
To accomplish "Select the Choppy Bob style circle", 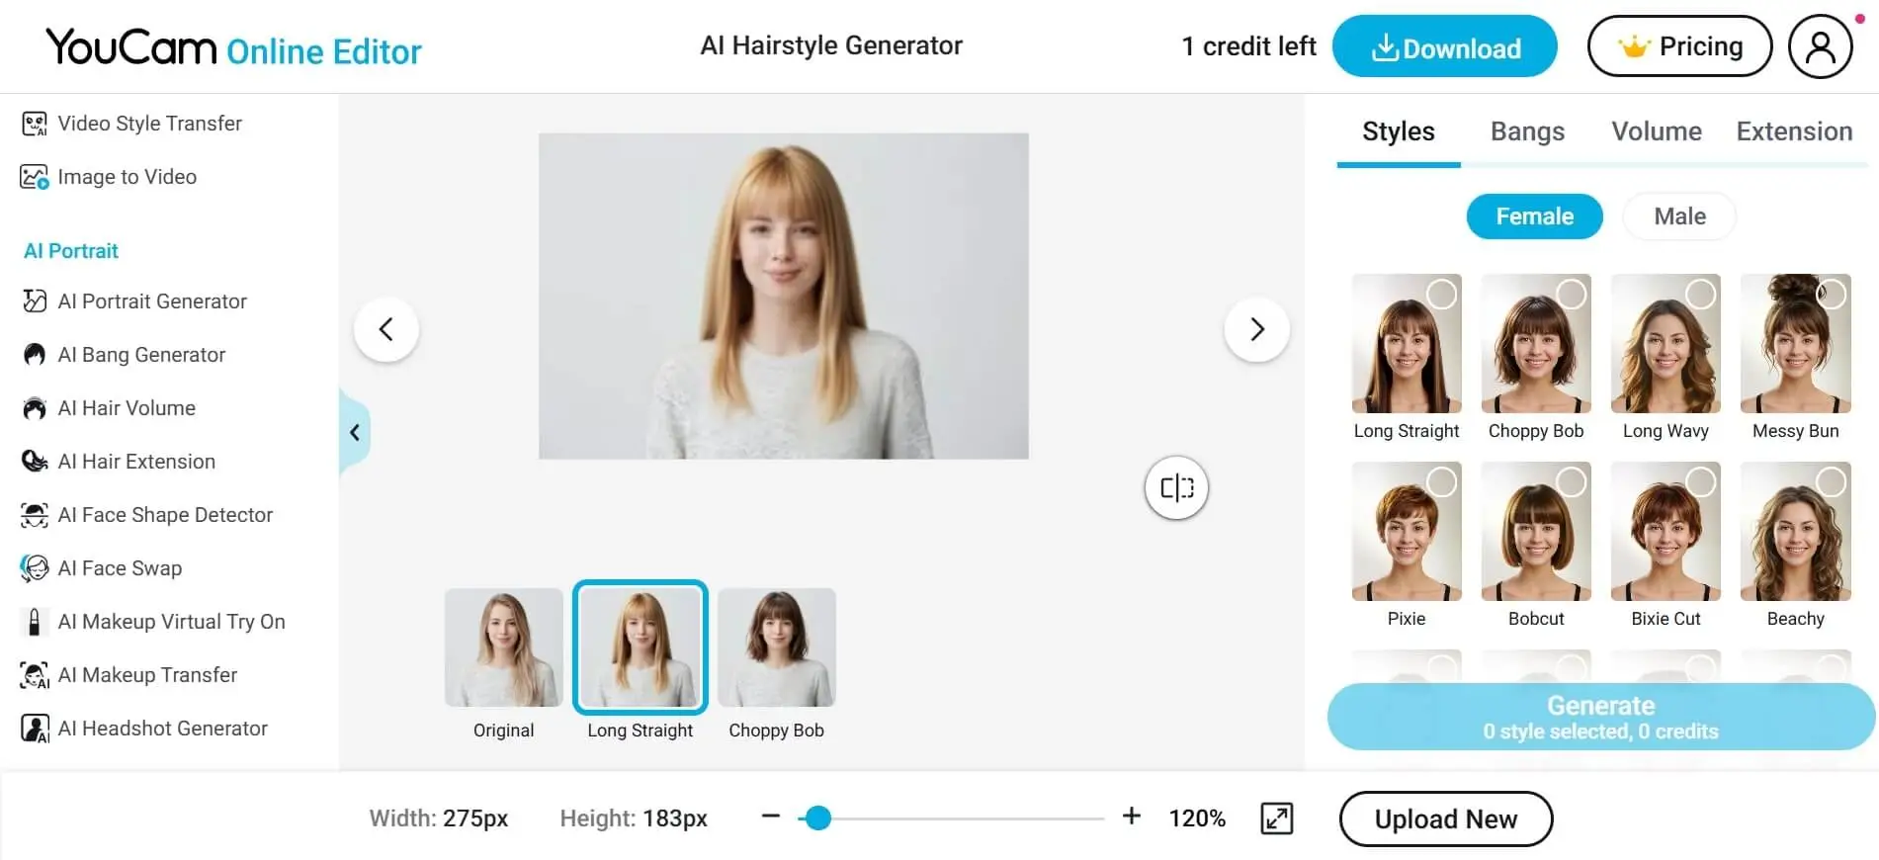I will 1571,294.
